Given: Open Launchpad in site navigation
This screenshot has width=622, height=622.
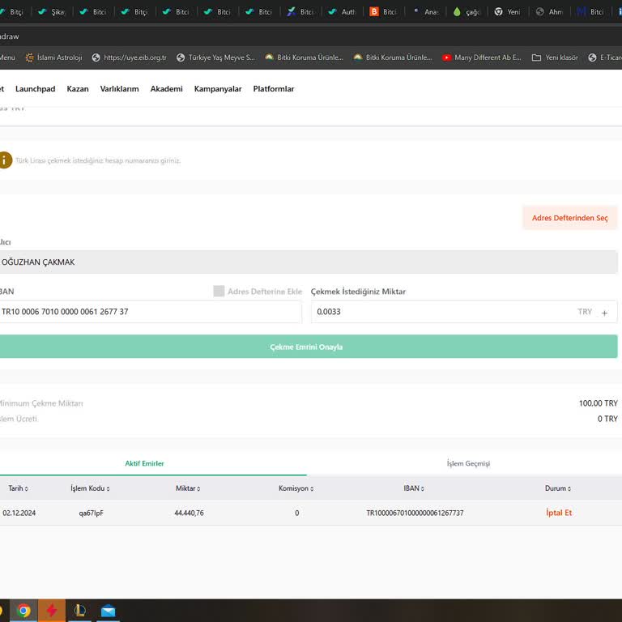Looking at the screenshot, I should point(36,89).
